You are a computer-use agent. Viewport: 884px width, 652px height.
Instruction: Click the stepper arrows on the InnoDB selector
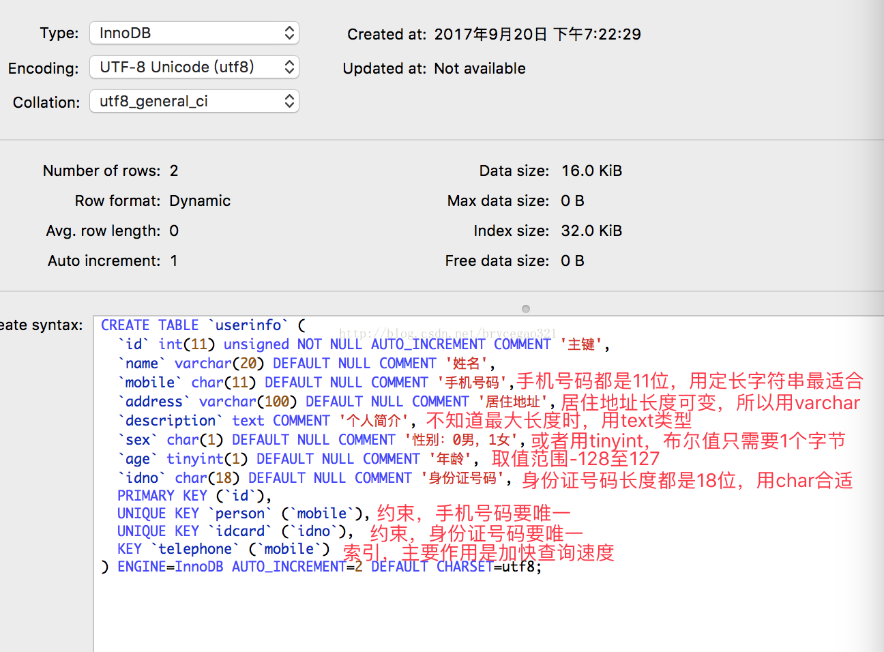(x=291, y=33)
